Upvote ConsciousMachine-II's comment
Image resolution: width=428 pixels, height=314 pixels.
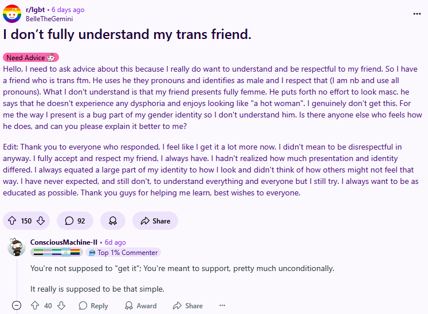click(35, 305)
